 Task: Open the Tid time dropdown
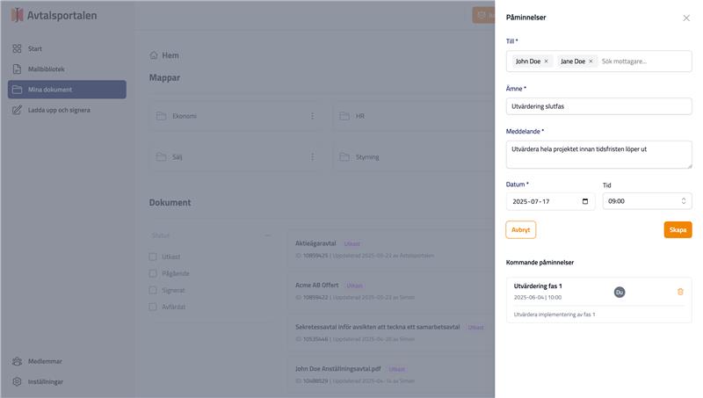647,201
